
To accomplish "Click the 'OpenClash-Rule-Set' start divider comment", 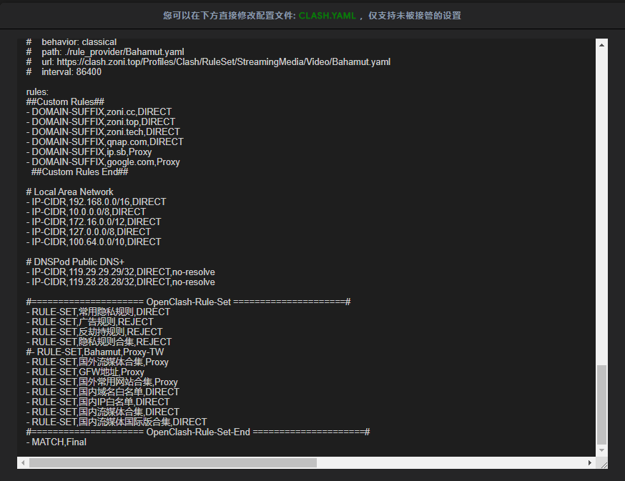I will pos(188,302).
